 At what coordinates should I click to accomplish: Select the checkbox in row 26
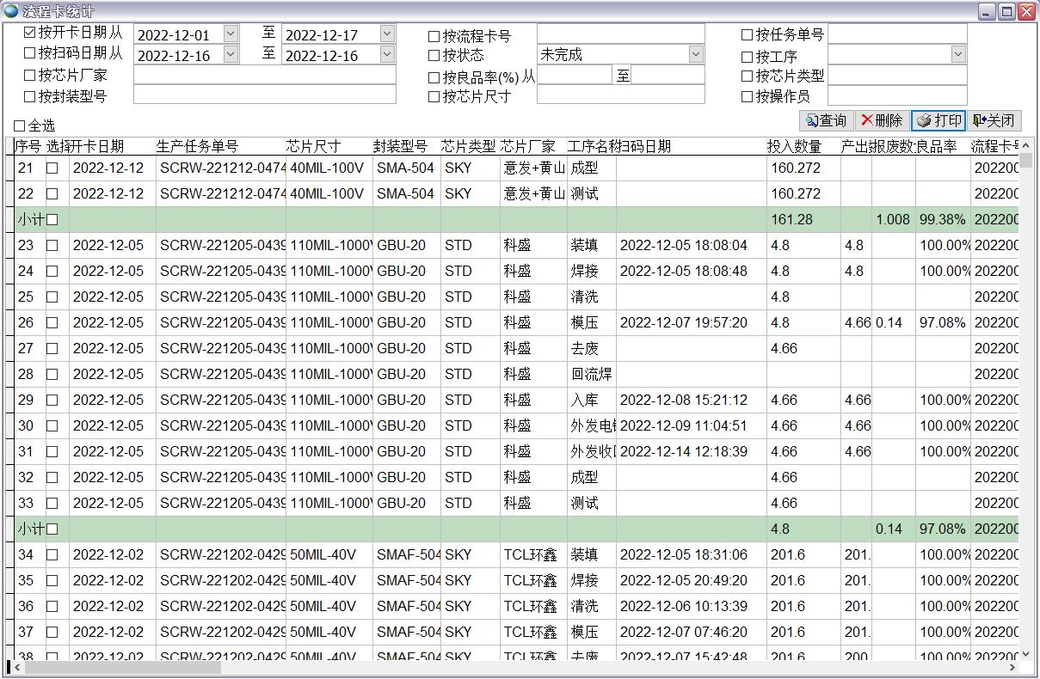52,323
